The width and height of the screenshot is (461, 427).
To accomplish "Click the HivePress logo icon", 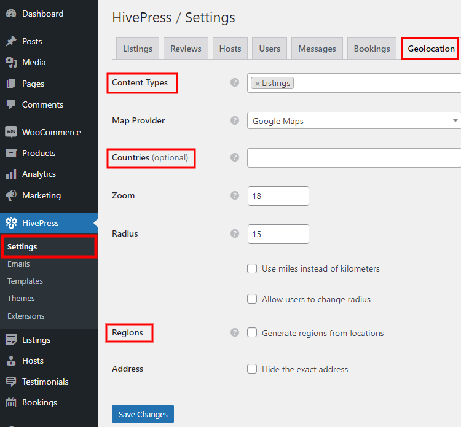I will pyautogui.click(x=11, y=223).
